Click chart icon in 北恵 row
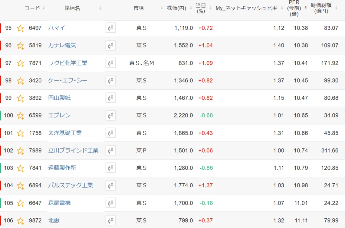This screenshot has height=228, width=345. tap(111, 220)
